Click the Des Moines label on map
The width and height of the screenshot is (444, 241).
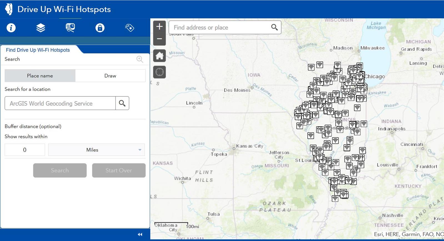[237, 90]
